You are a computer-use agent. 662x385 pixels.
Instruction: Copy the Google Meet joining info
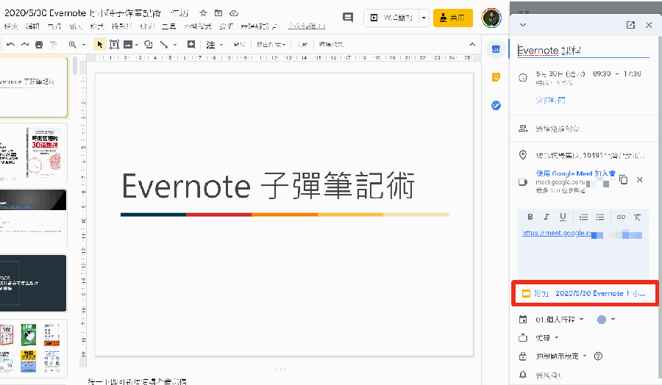(623, 179)
